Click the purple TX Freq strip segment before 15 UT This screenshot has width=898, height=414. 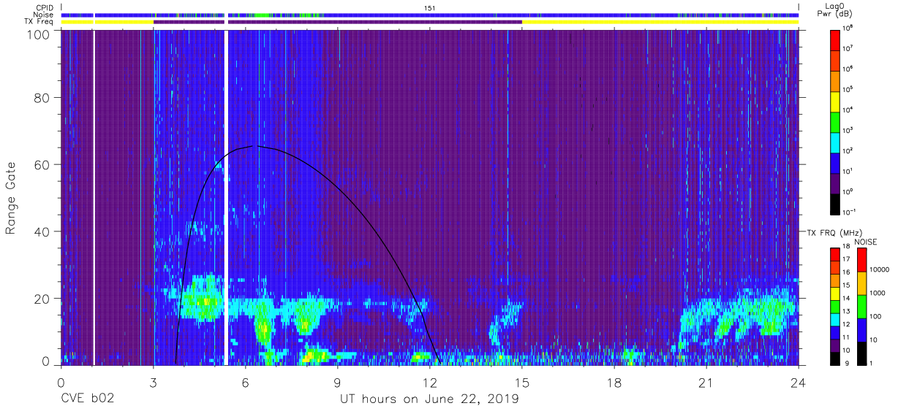click(x=375, y=22)
